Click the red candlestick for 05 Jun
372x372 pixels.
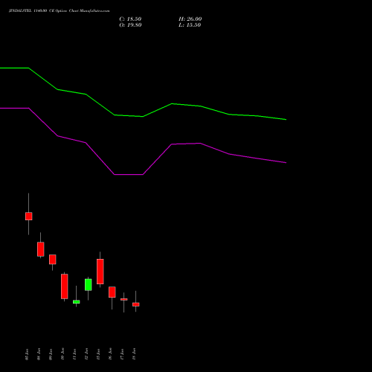click(29, 216)
